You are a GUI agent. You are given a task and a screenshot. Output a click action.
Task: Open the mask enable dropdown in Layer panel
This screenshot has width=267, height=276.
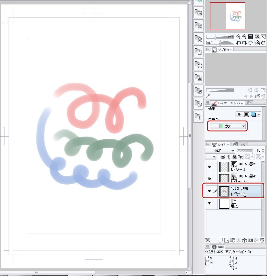(249, 157)
